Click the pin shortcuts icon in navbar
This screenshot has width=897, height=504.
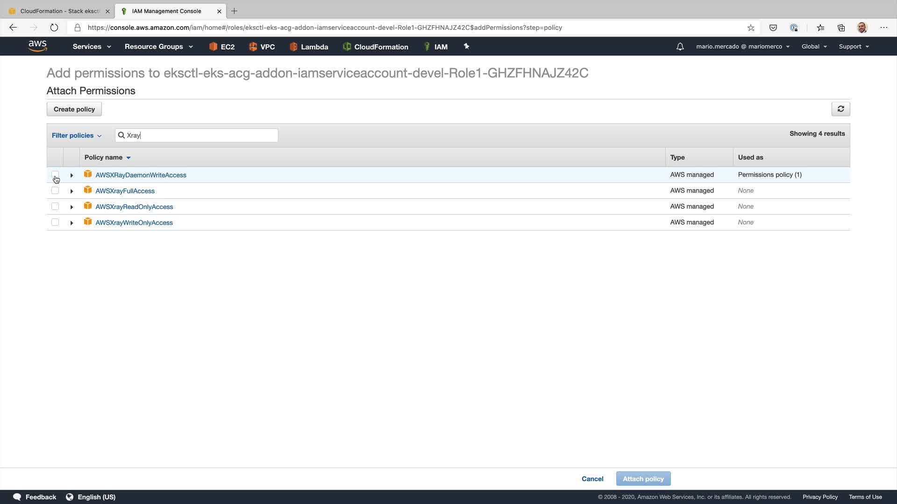(466, 46)
